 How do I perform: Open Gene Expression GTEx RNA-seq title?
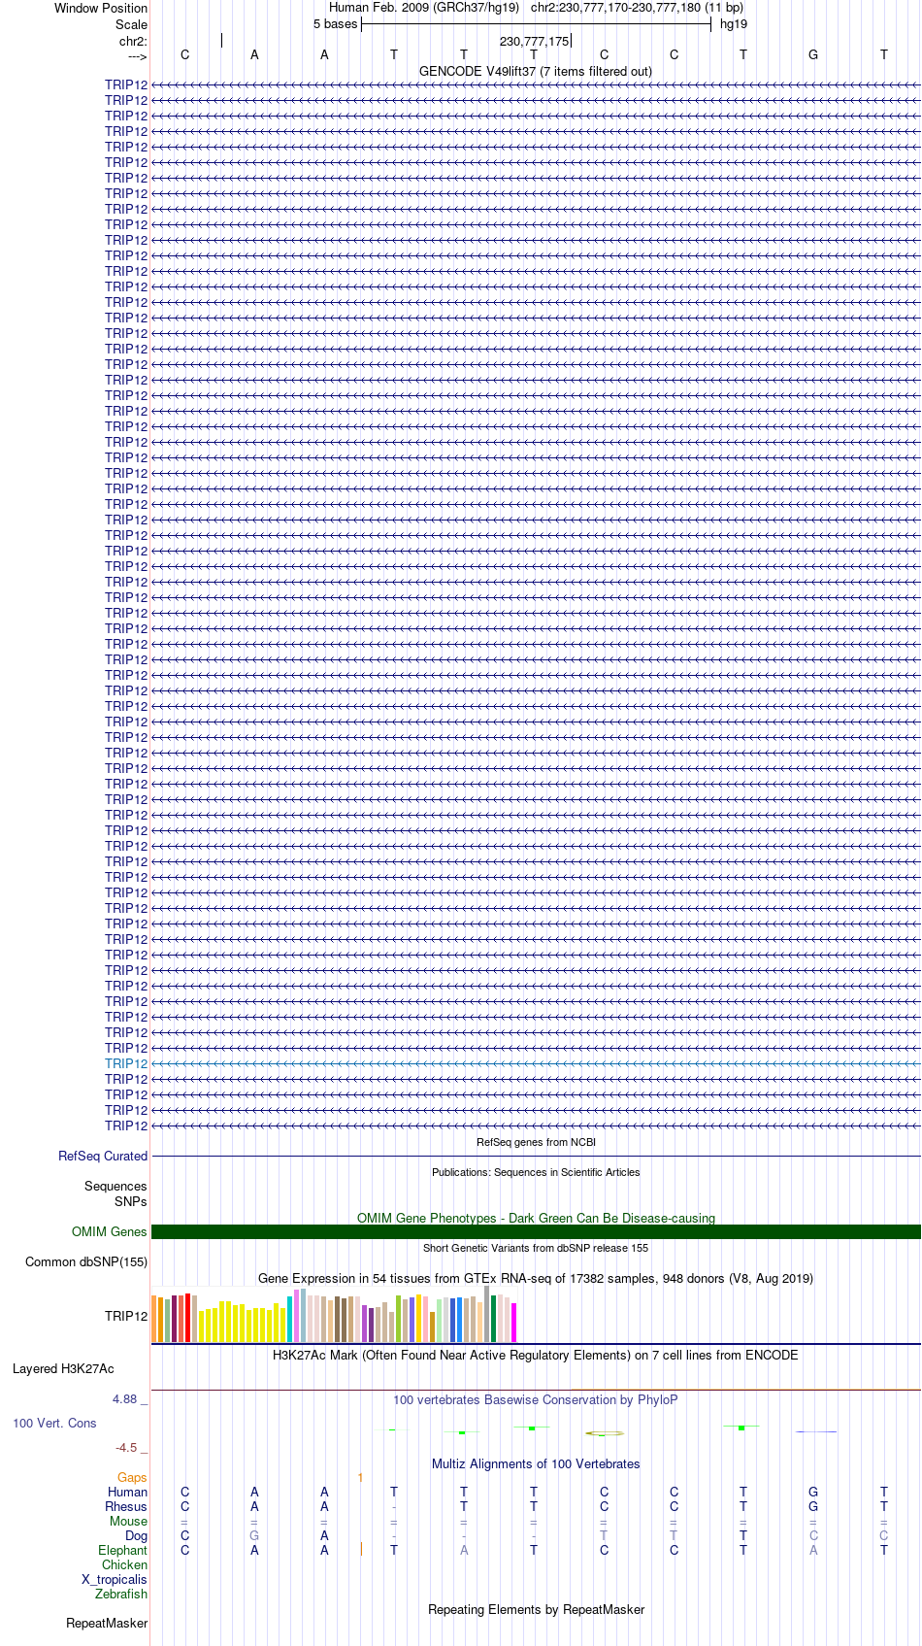[x=536, y=1279]
